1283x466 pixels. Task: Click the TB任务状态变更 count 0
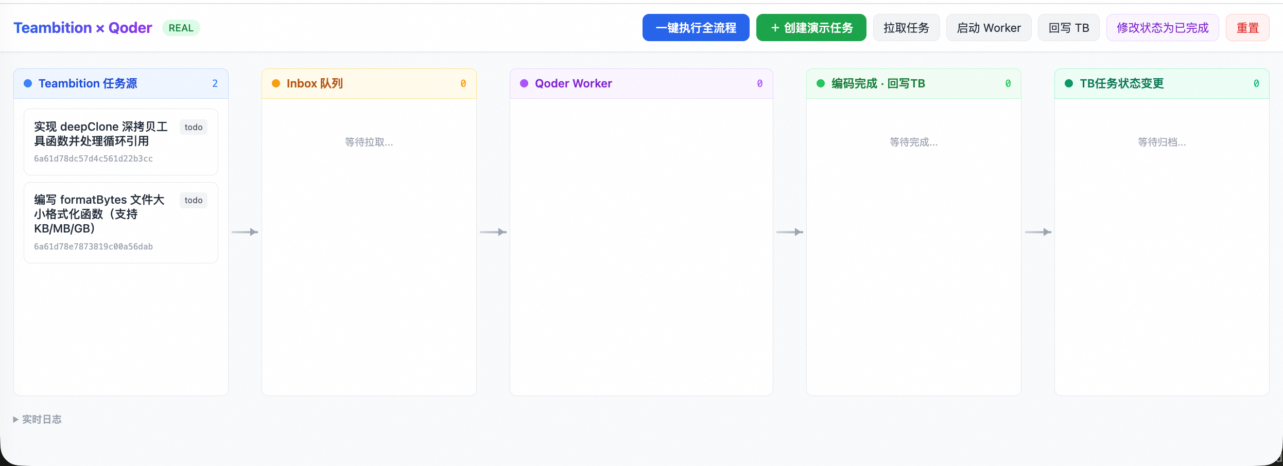(x=1256, y=83)
